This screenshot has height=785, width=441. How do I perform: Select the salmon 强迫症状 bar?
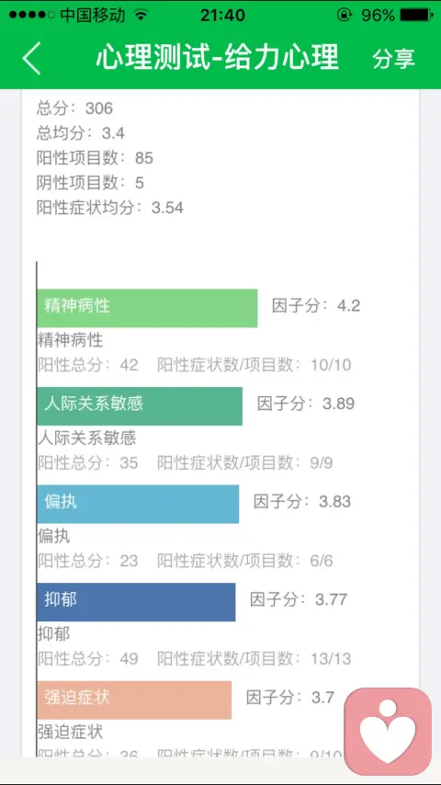coord(134,700)
